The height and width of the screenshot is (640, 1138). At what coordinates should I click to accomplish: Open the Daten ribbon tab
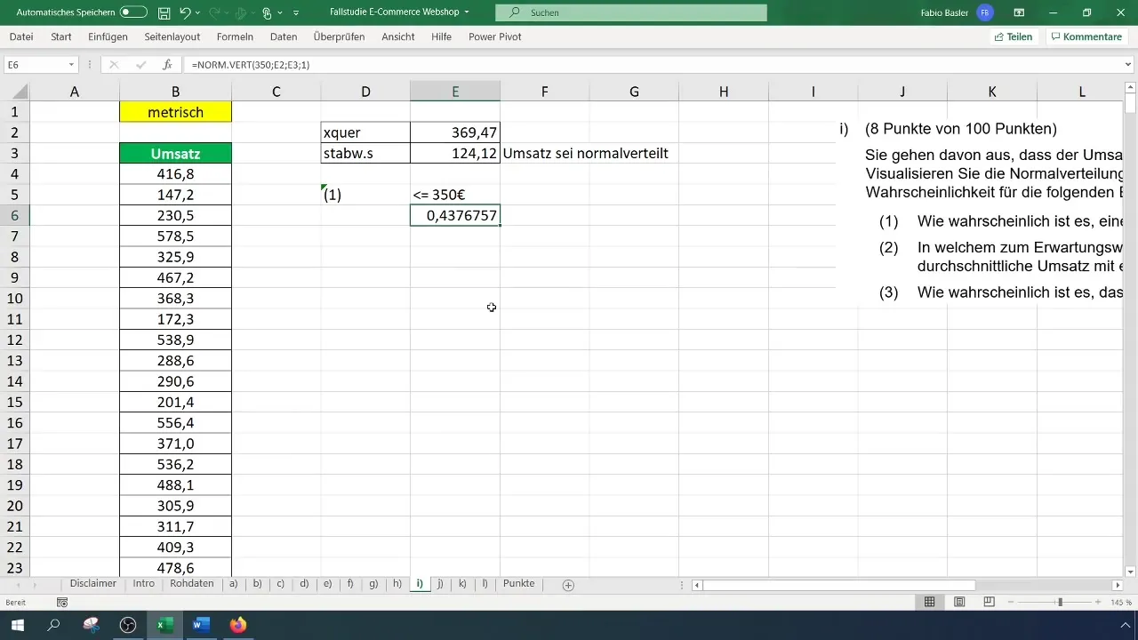coord(284,36)
